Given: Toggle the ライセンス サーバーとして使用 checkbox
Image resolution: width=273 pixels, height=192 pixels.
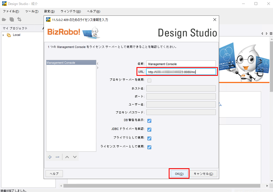Looking at the screenshot, I should coord(149,147).
